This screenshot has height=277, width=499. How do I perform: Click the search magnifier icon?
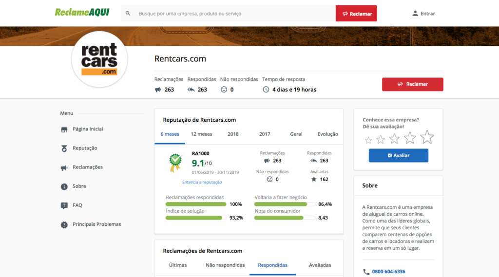coord(128,13)
